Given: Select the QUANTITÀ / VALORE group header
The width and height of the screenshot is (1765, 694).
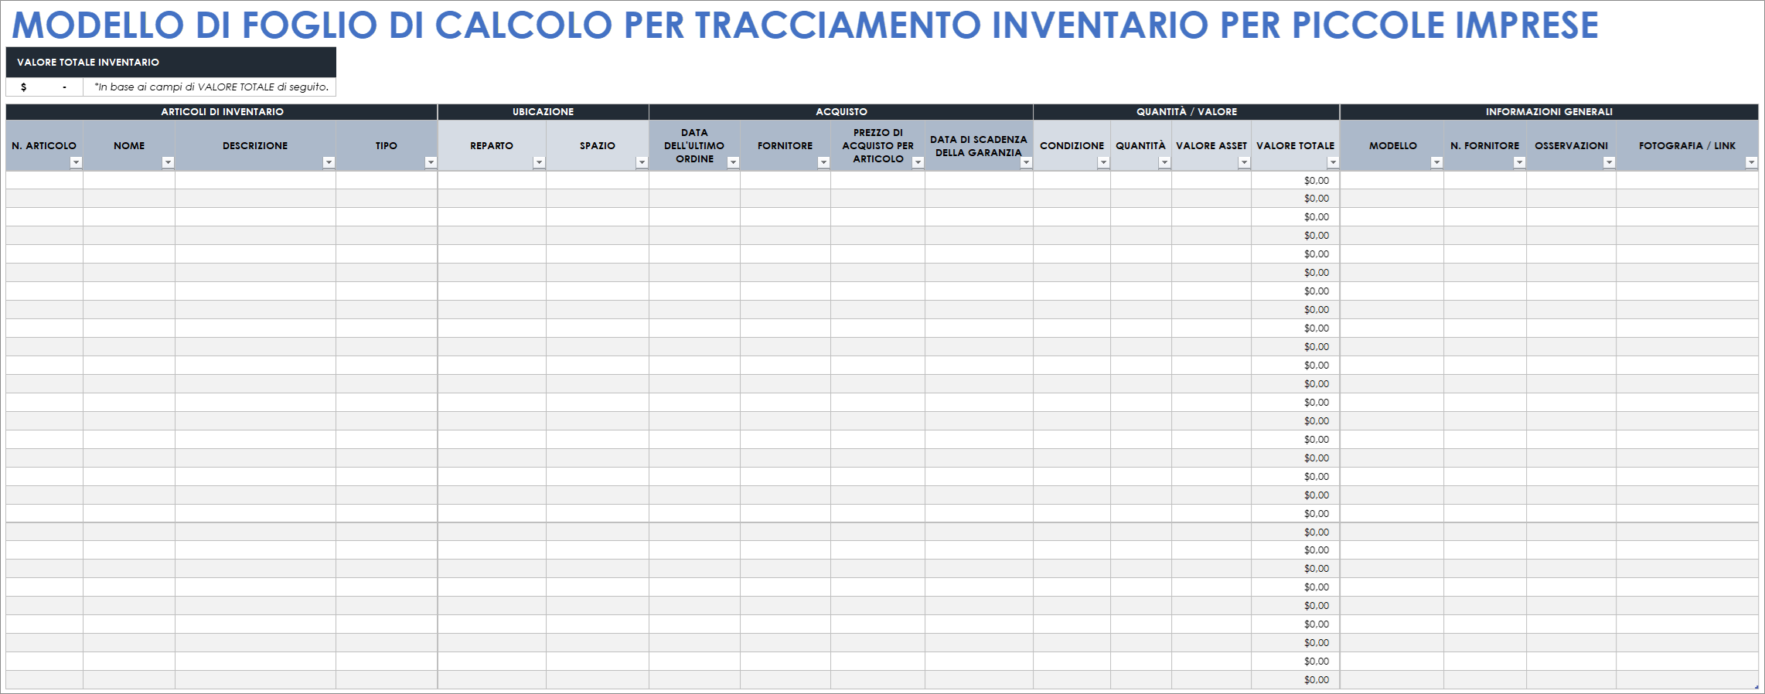Looking at the screenshot, I should (x=1187, y=112).
